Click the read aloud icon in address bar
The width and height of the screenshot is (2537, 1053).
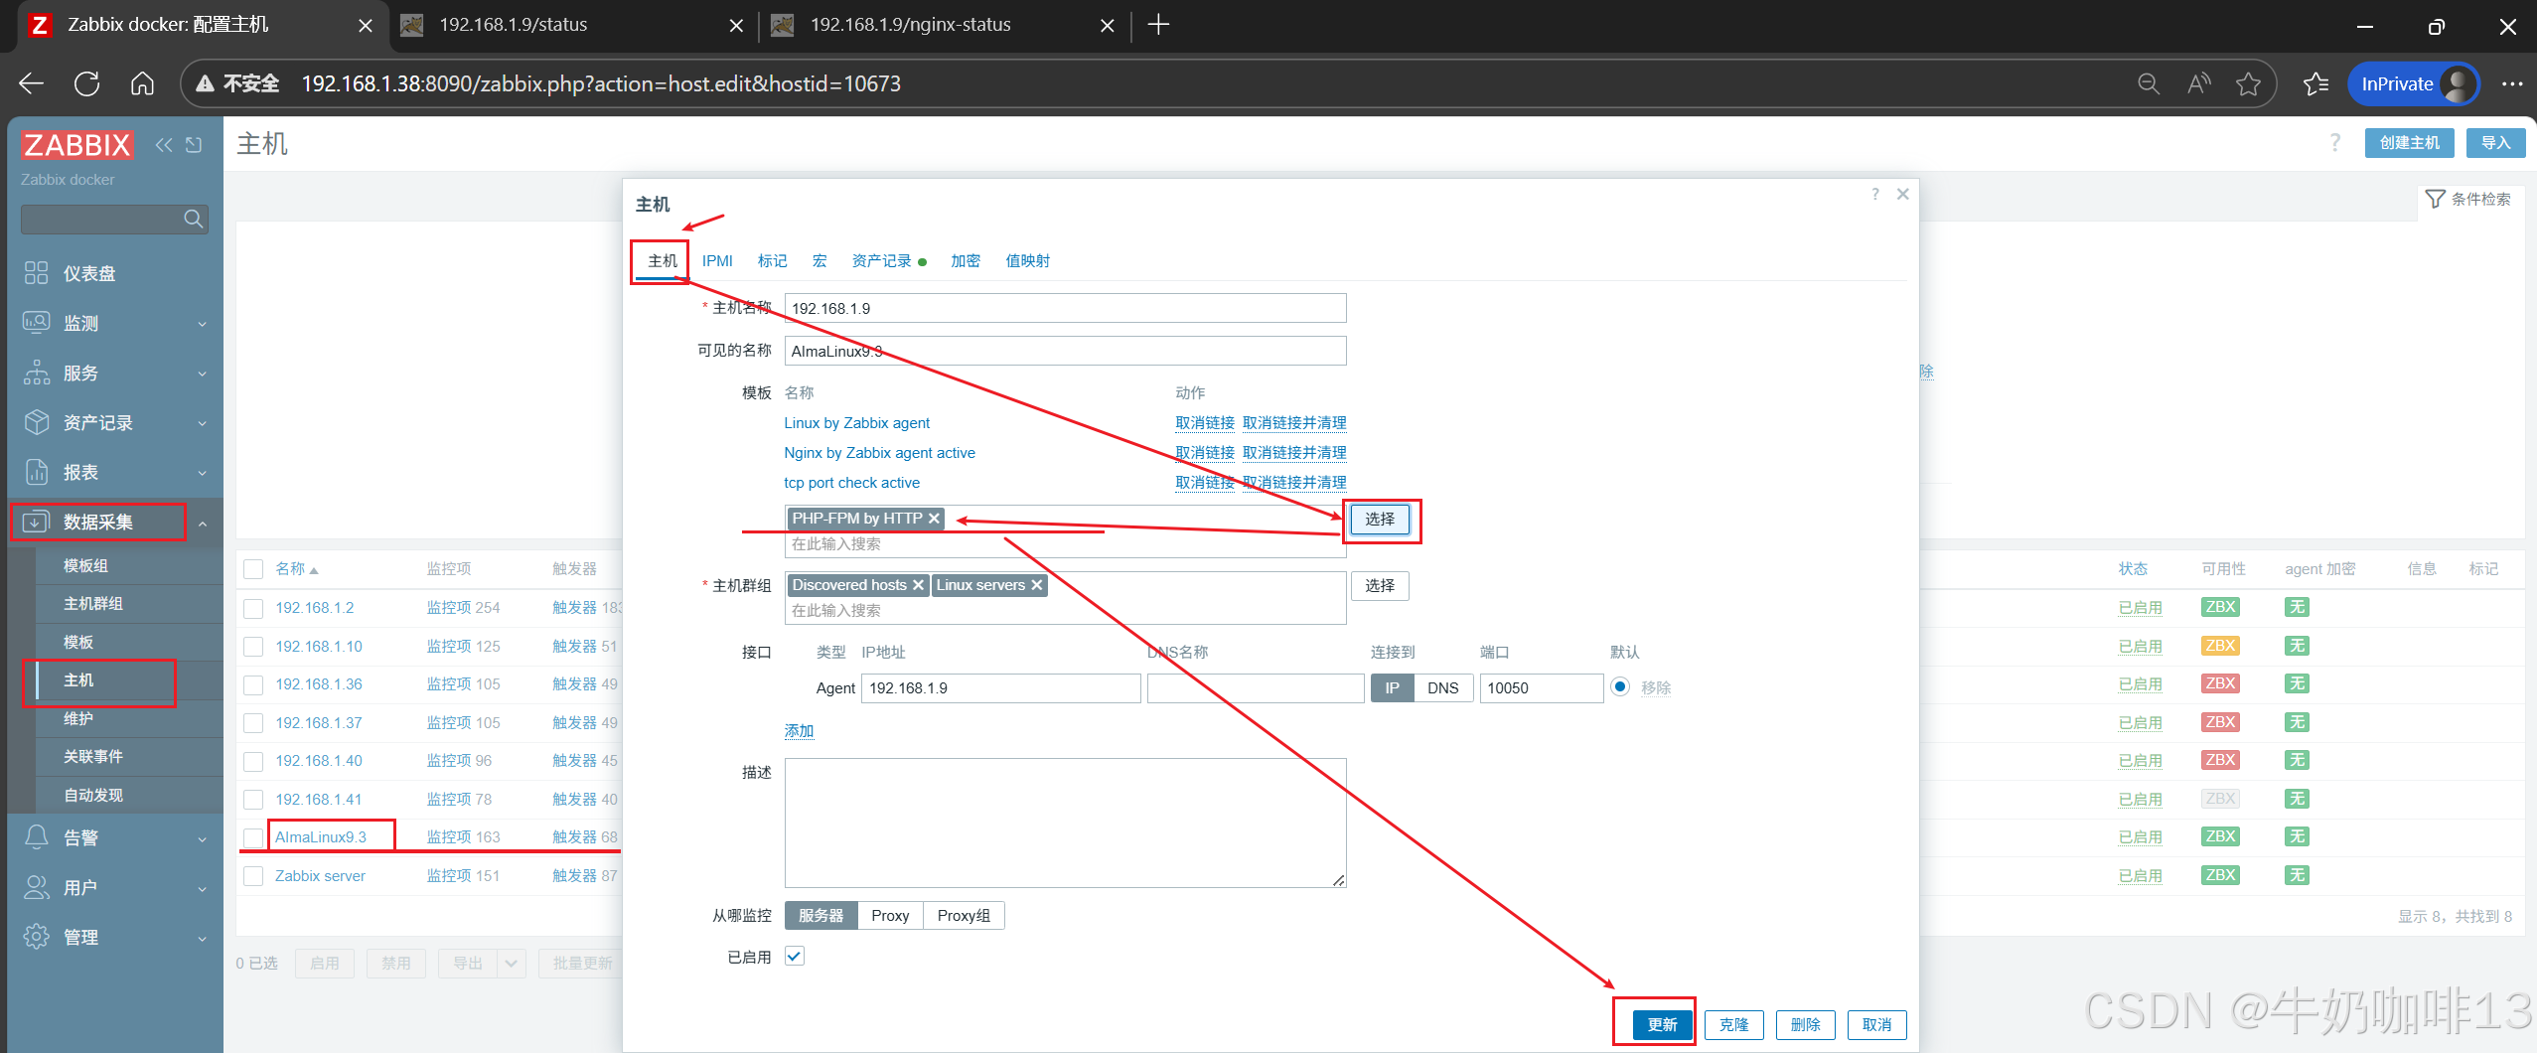pyautogui.click(x=2198, y=83)
